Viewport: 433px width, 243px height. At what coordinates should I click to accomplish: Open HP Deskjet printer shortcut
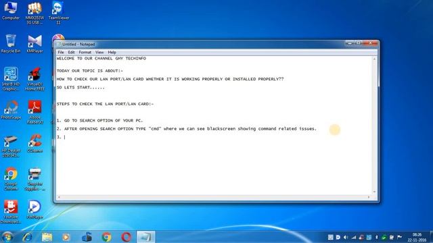coord(11,146)
